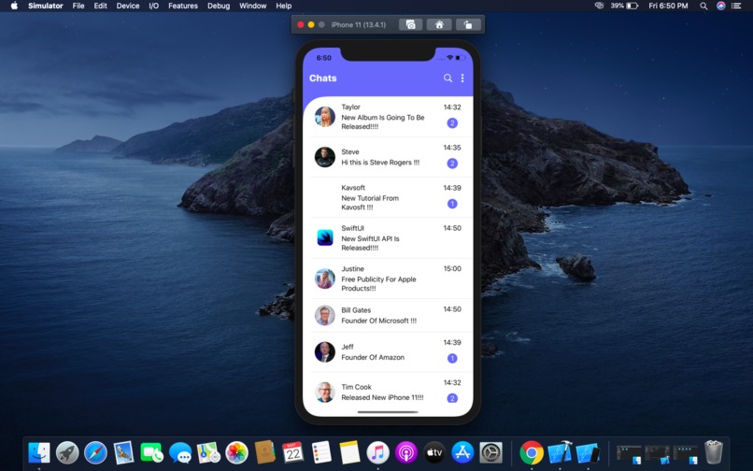This screenshot has height=471, width=753.
Task: Open the message 'Hi this is Steve Rogers !!!'
Action: (x=380, y=163)
